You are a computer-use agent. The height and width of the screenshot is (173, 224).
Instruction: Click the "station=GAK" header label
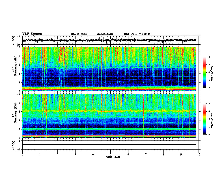point(105,34)
